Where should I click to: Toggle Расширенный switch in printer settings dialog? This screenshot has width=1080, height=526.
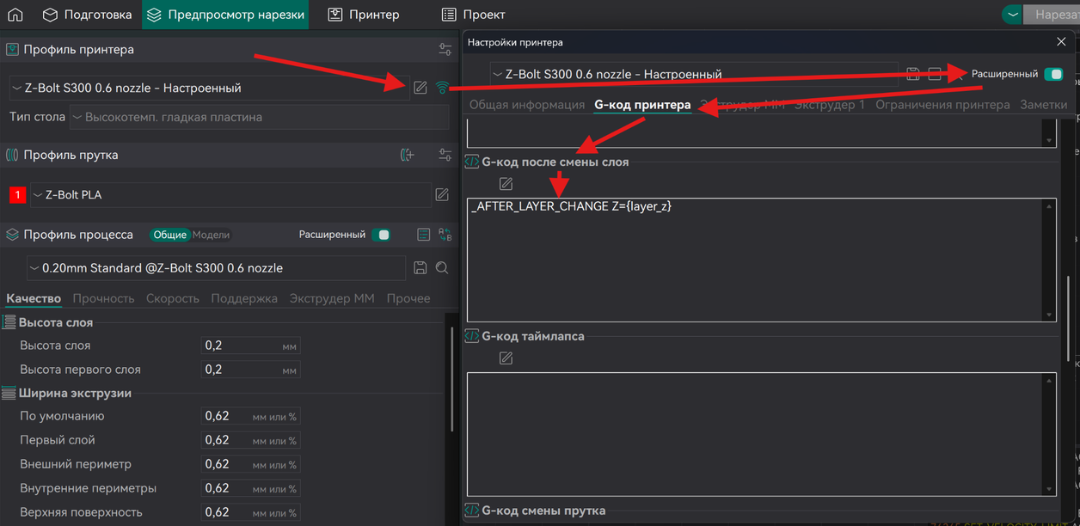(x=1053, y=74)
